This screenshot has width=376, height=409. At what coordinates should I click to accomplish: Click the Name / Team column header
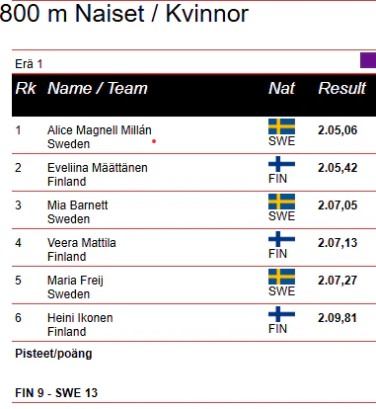click(x=98, y=88)
